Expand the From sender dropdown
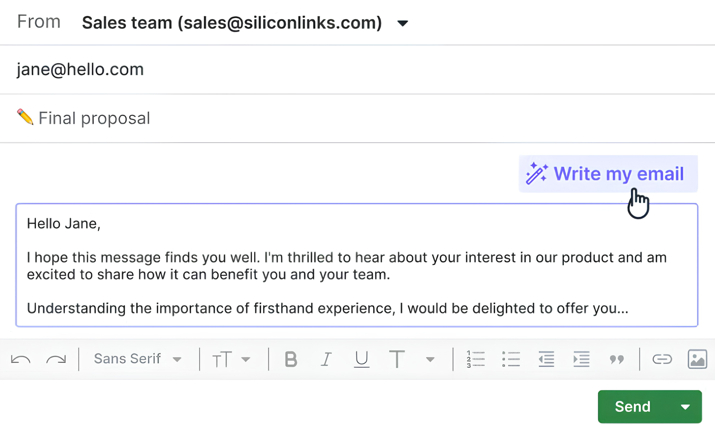Viewport: 715px width, 433px height. (403, 23)
